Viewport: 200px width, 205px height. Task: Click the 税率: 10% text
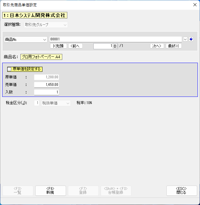(84, 103)
